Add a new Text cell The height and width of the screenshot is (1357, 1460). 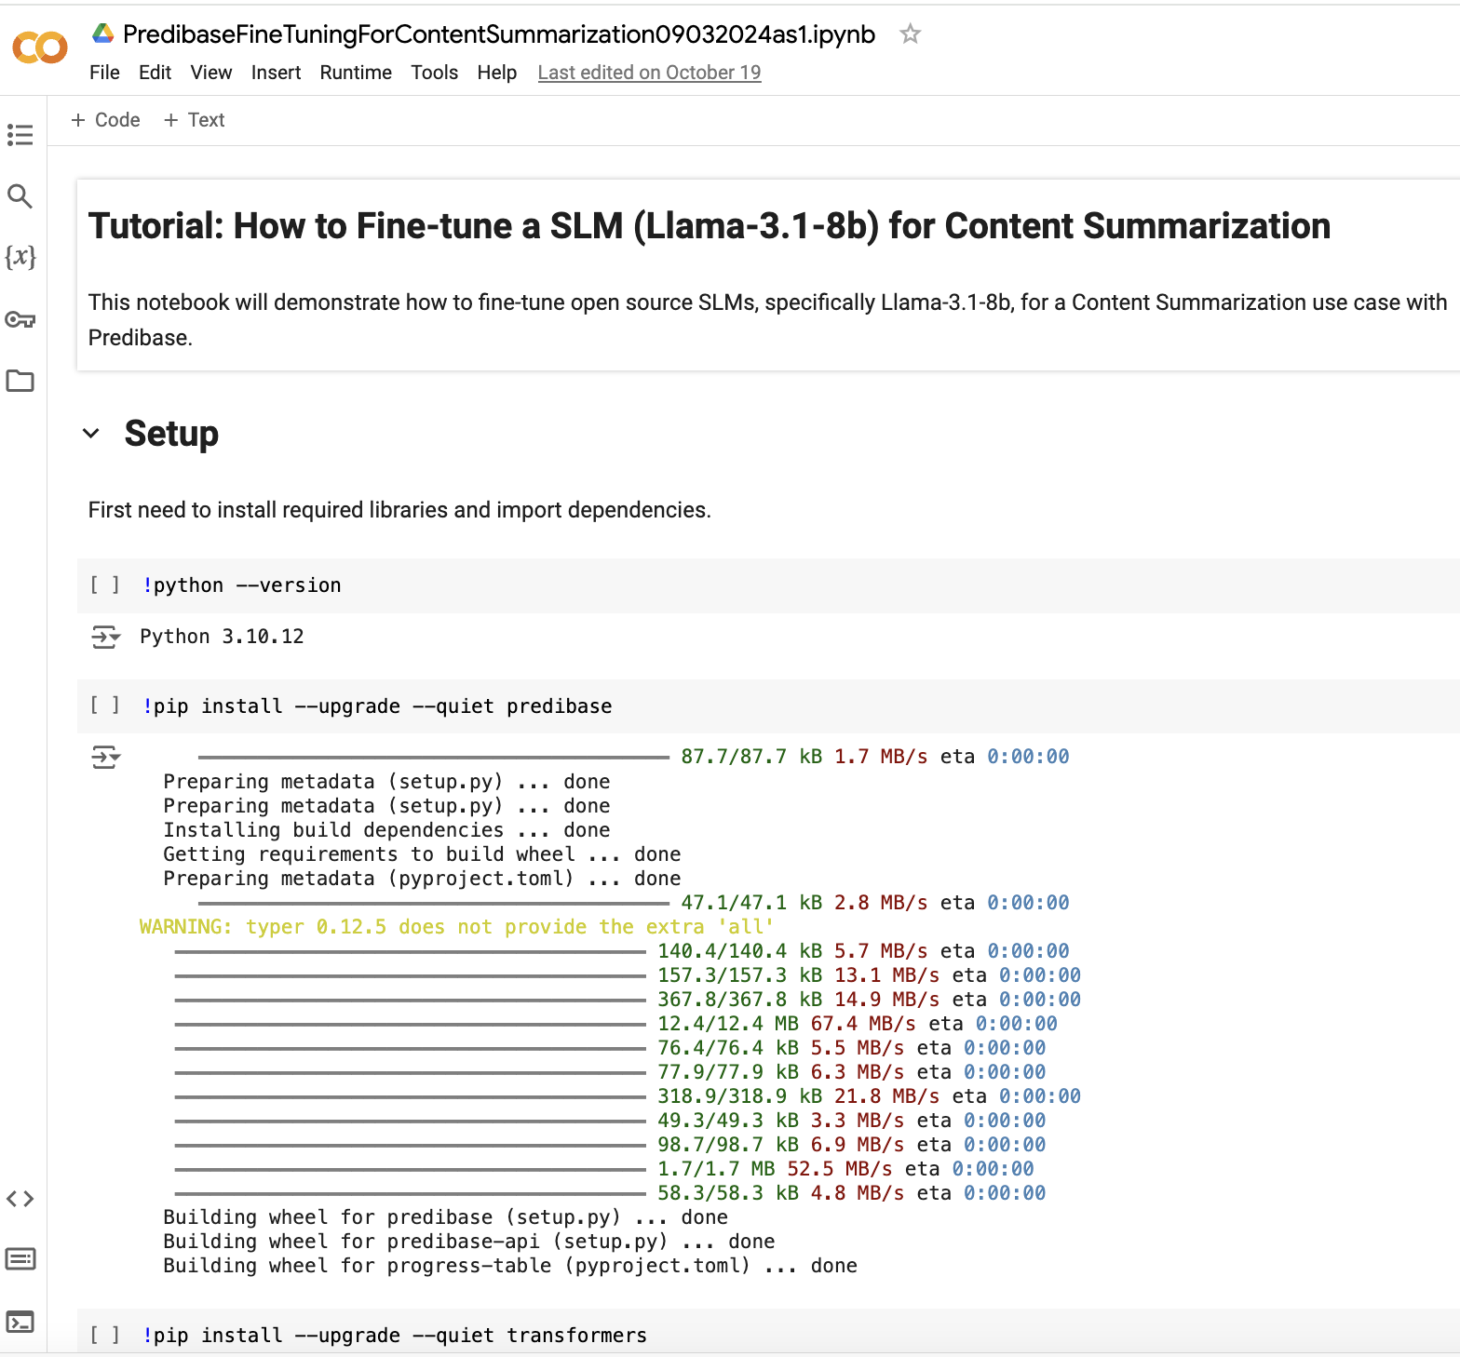click(194, 120)
